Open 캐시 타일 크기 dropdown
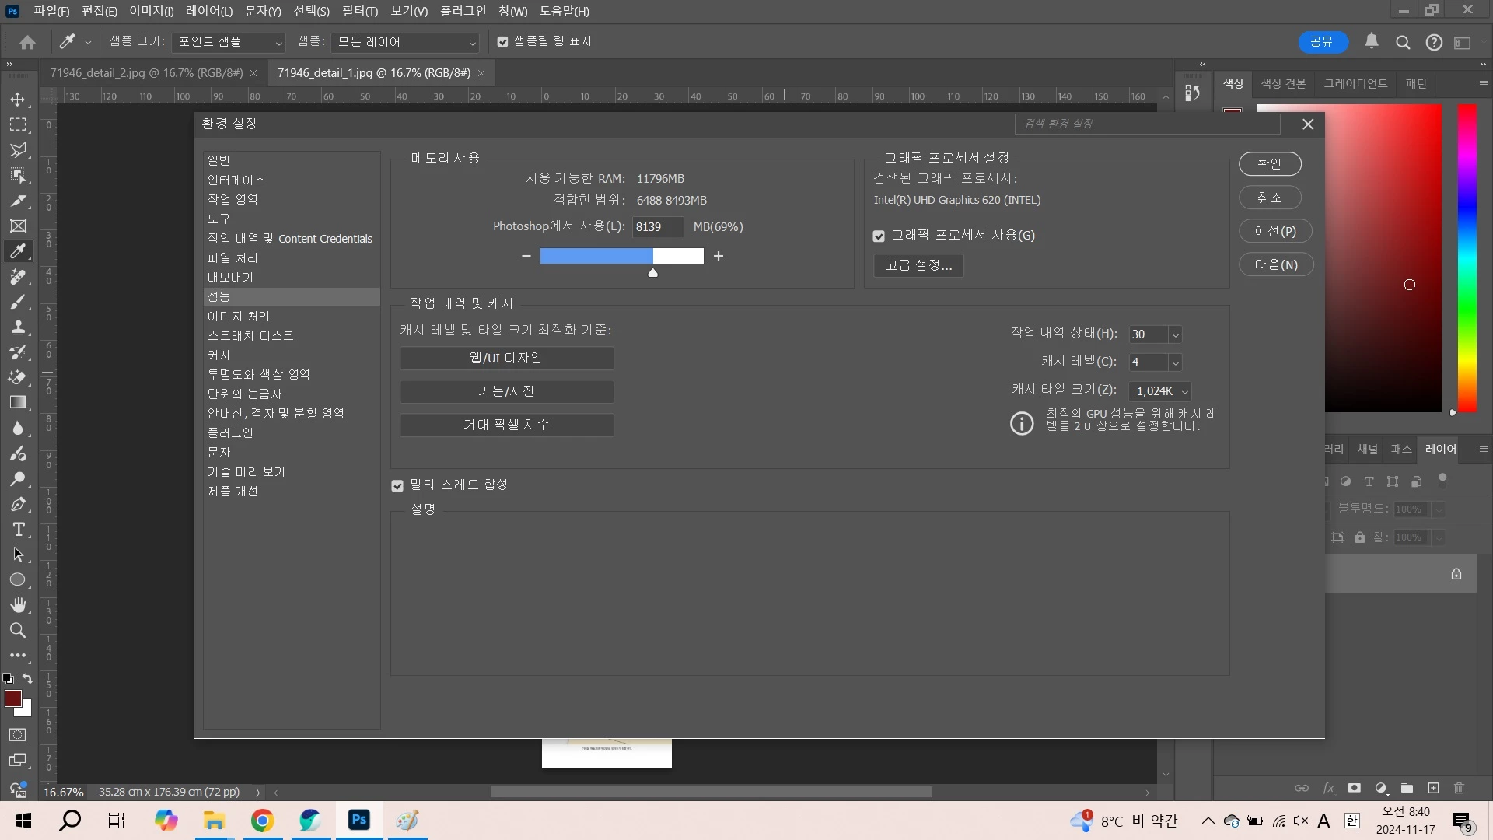Screen dimensions: 1493x840 coord(1160,391)
